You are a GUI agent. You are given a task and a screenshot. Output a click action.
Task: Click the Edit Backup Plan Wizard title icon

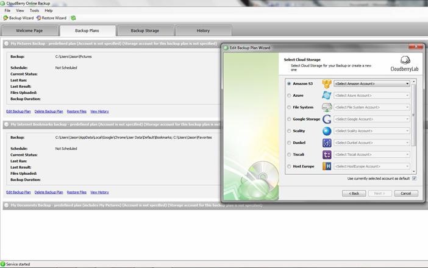[226, 48]
